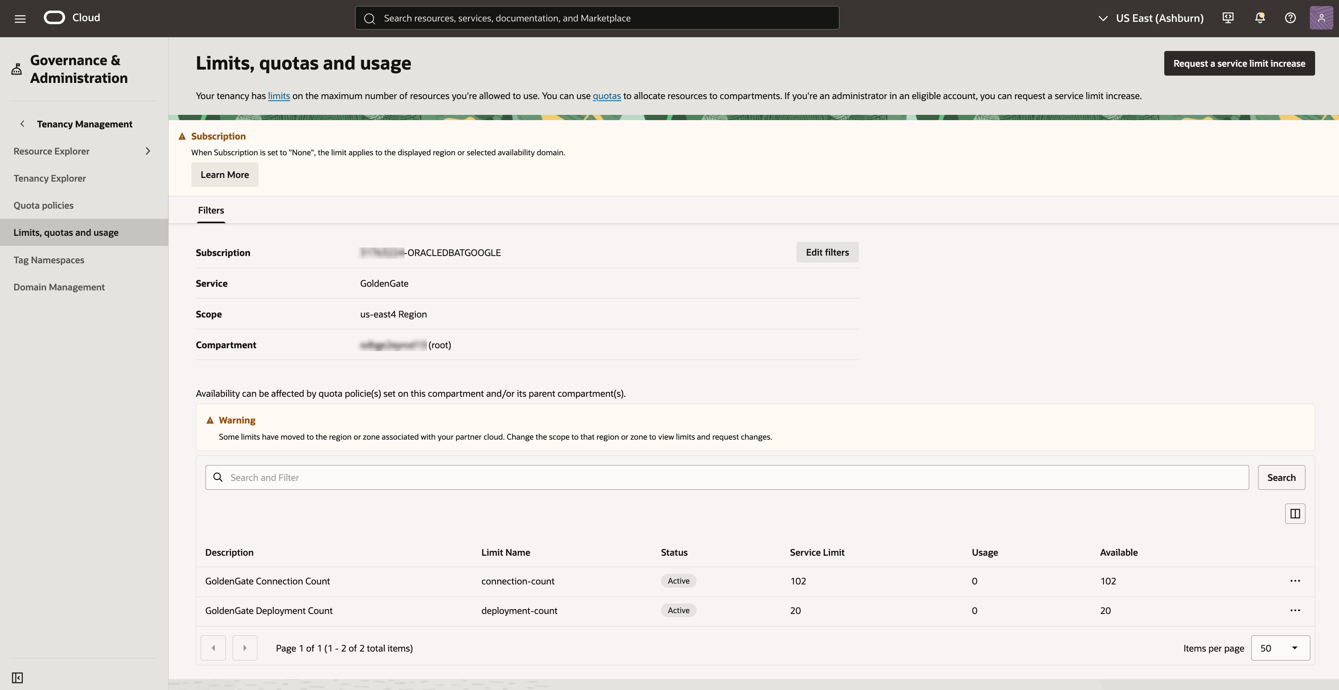Click GoldenGate Deployment Count description
This screenshot has width=1339, height=690.
click(269, 610)
